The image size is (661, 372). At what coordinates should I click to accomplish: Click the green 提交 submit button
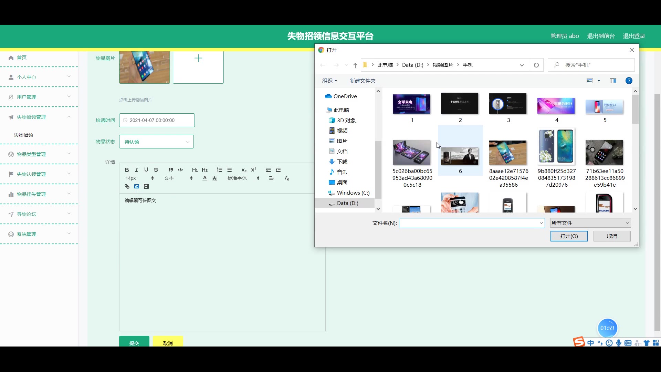point(134,343)
